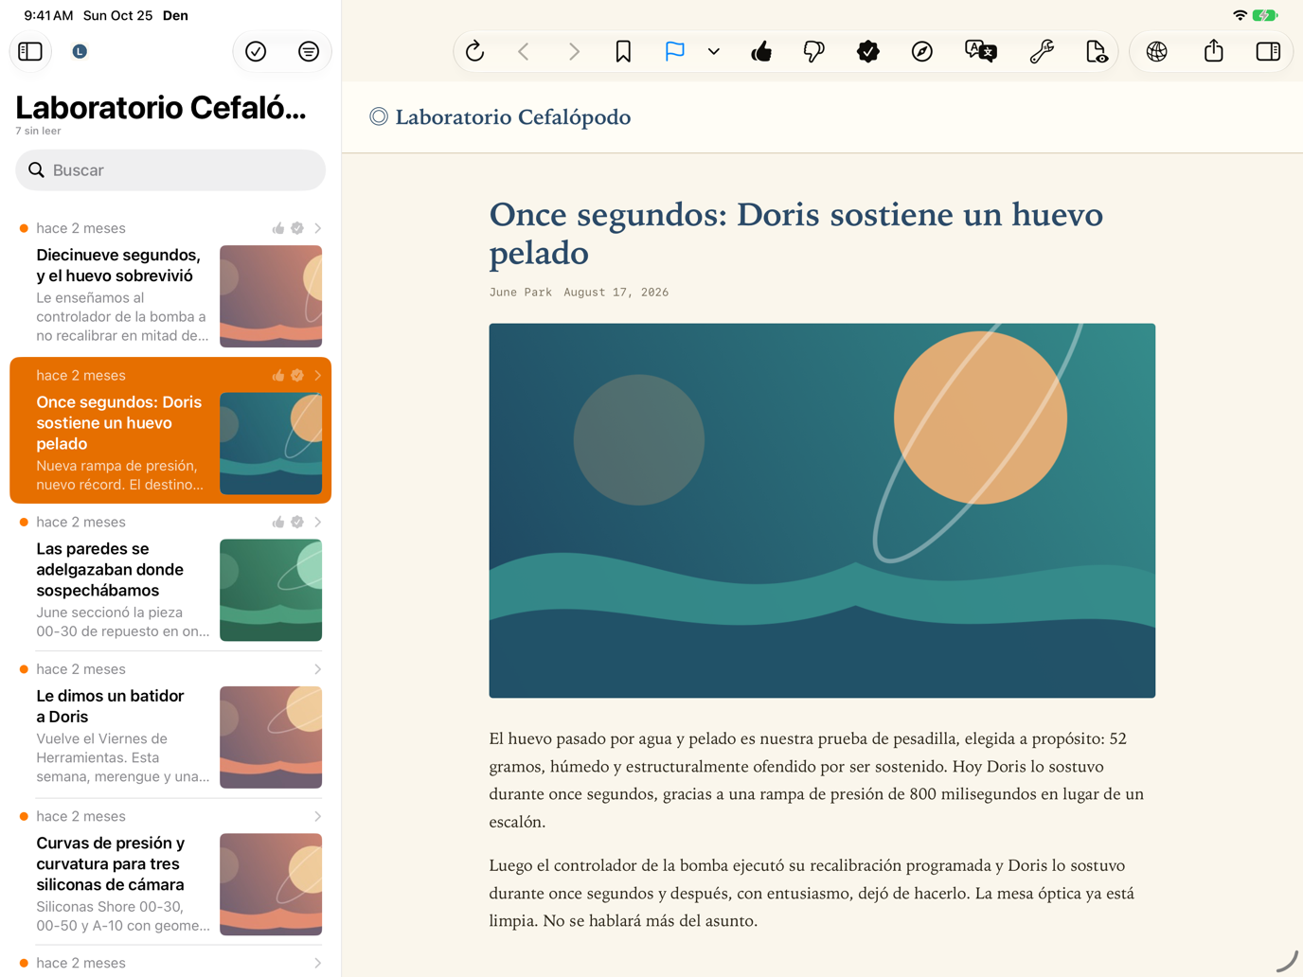Click the date 'August 17, 2026'
Viewport: 1303px width, 977px height.
click(616, 293)
